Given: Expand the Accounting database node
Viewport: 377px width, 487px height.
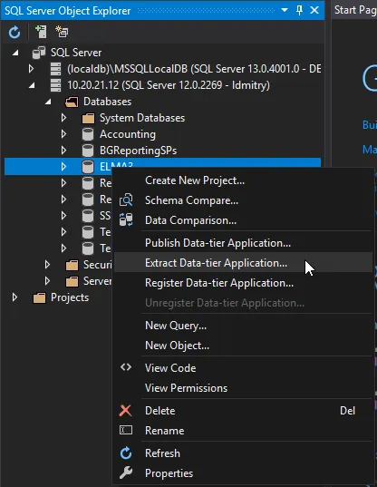Looking at the screenshot, I should (64, 134).
